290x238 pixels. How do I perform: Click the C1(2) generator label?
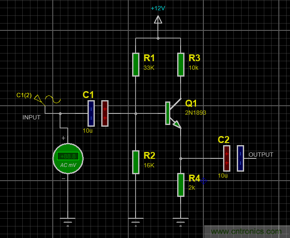click(x=24, y=95)
